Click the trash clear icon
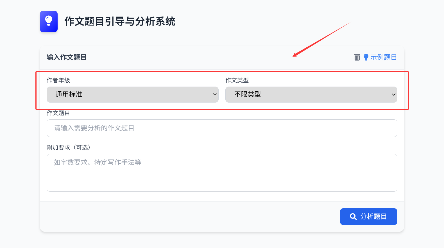Screen dimensions: 444x248 tap(357, 57)
